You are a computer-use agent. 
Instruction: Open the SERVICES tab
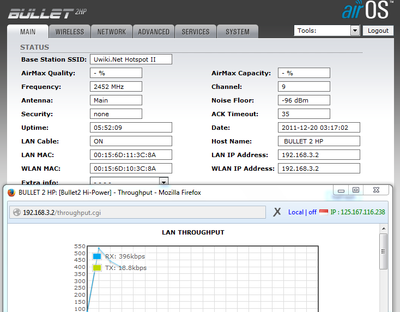(x=196, y=32)
